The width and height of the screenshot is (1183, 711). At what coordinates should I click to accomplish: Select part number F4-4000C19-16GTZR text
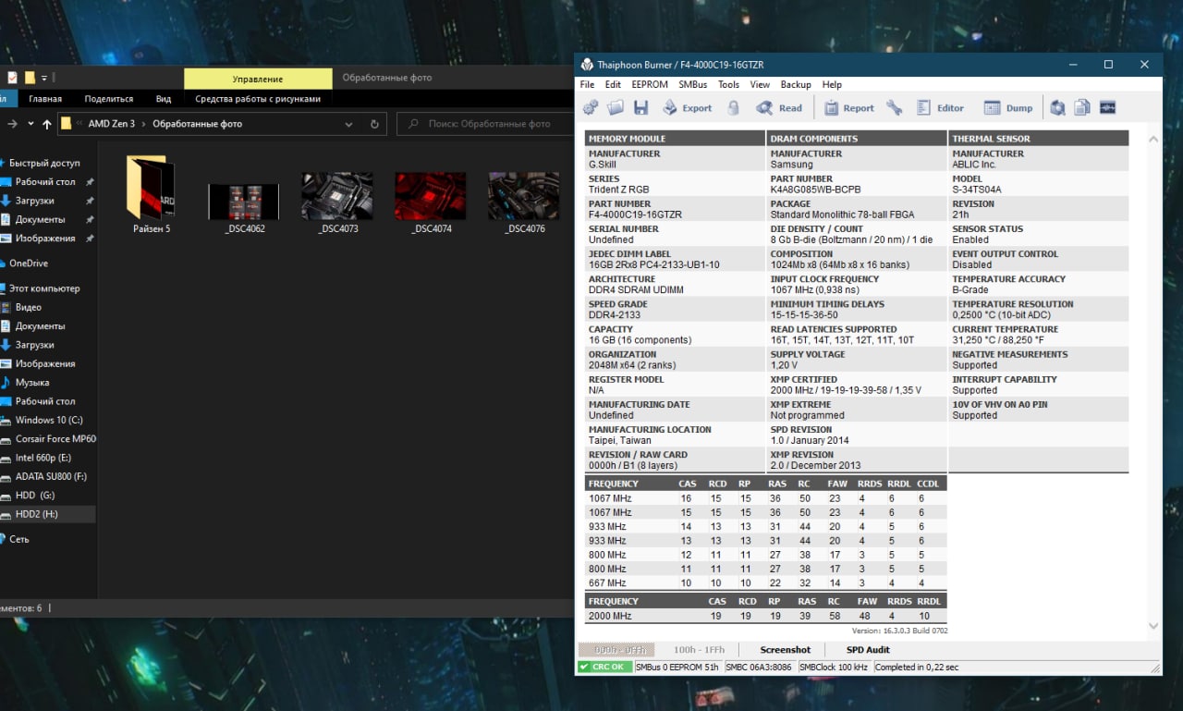tap(635, 215)
